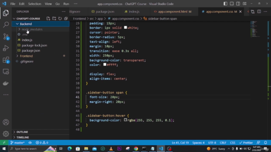Change line endings via CRLF
The width and height of the screenshot is (271, 152).
[223, 143]
